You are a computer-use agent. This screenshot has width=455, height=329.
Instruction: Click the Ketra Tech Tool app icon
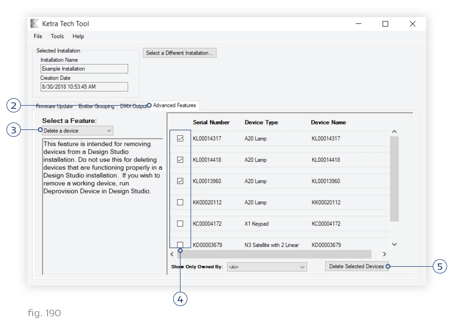[35, 23]
